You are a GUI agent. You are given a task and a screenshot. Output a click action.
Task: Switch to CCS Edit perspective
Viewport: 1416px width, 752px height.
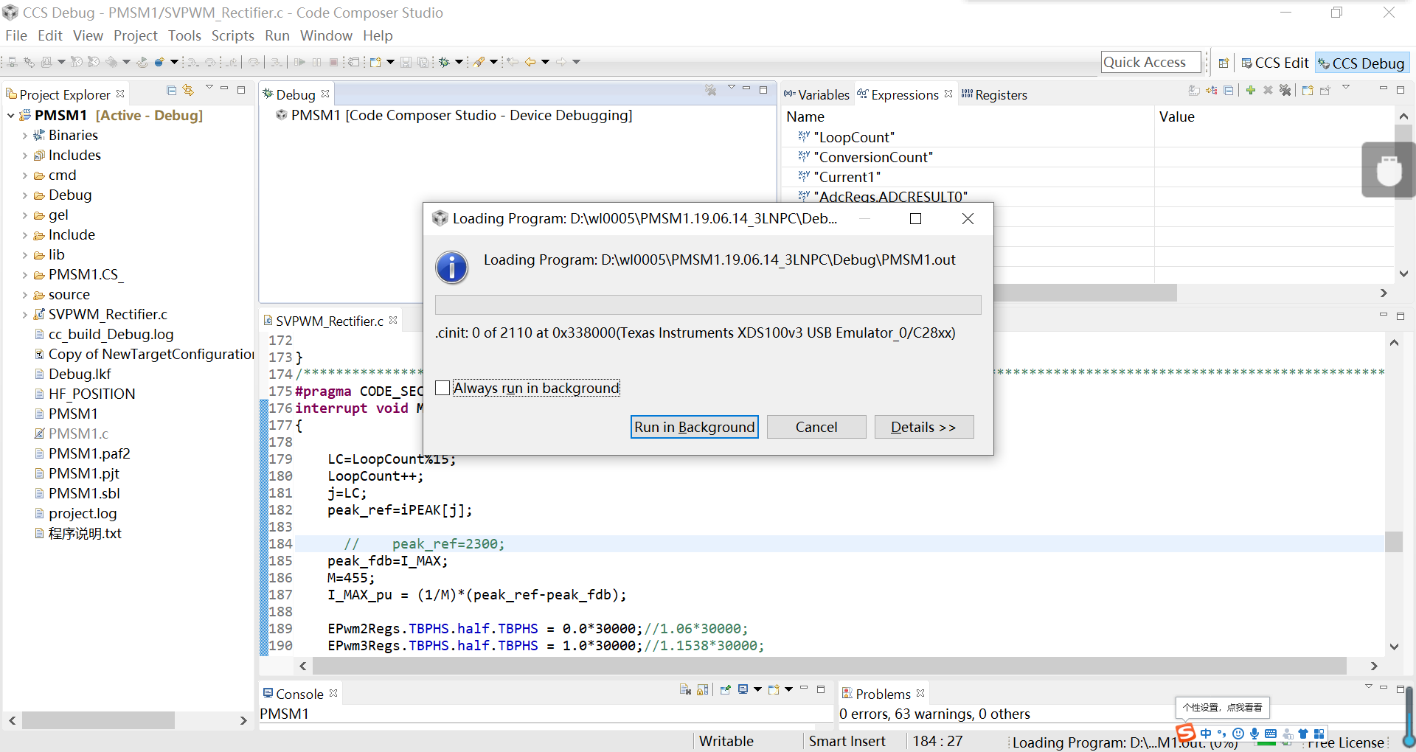pos(1275,63)
